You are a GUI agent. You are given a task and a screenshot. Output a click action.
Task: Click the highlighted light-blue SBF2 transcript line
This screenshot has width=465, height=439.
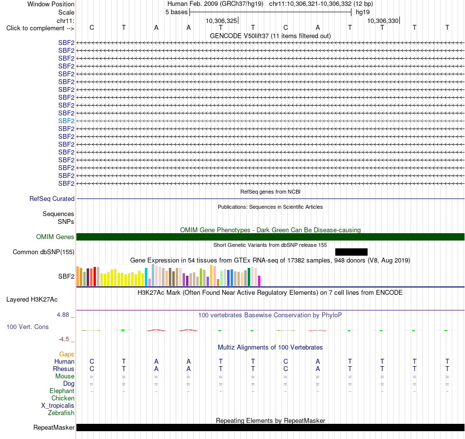click(x=271, y=121)
